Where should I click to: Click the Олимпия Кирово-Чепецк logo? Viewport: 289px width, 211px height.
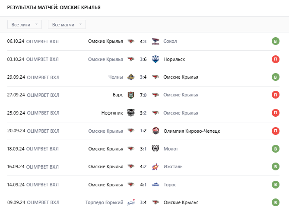(156, 131)
